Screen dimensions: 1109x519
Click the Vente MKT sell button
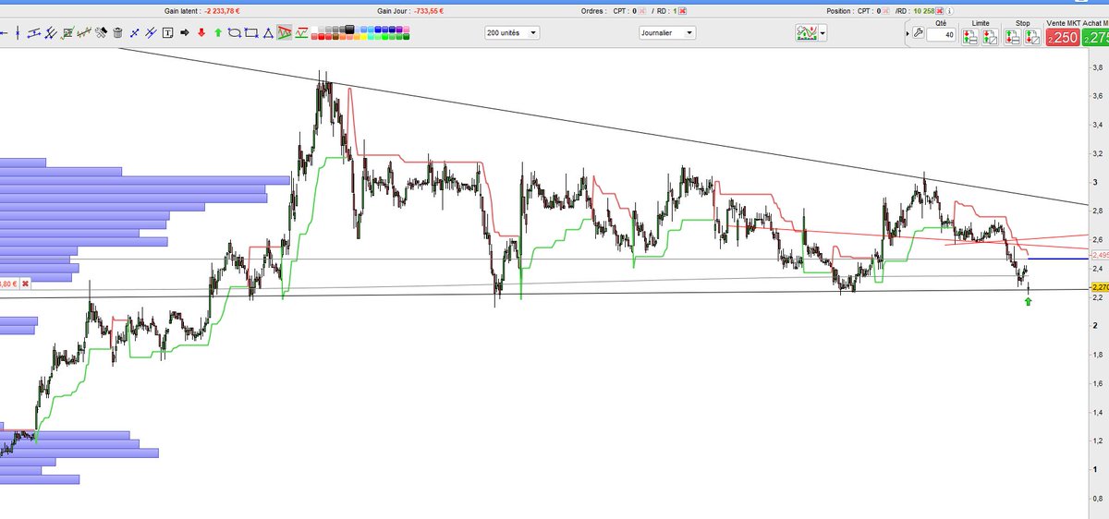click(1063, 38)
